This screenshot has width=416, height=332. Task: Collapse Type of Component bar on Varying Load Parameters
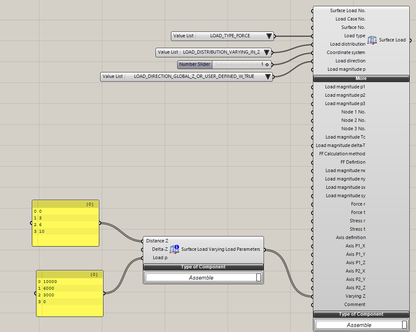point(203,267)
